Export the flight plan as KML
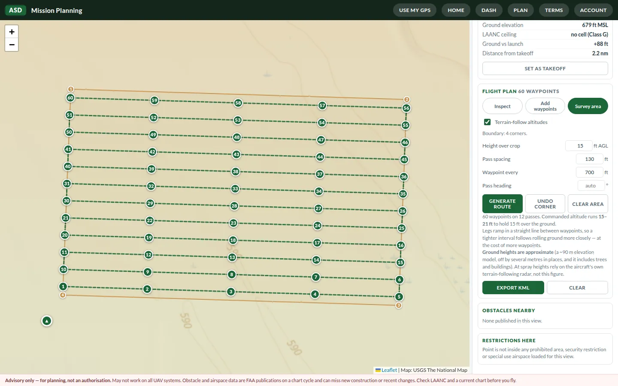The image size is (618, 386). (x=513, y=288)
